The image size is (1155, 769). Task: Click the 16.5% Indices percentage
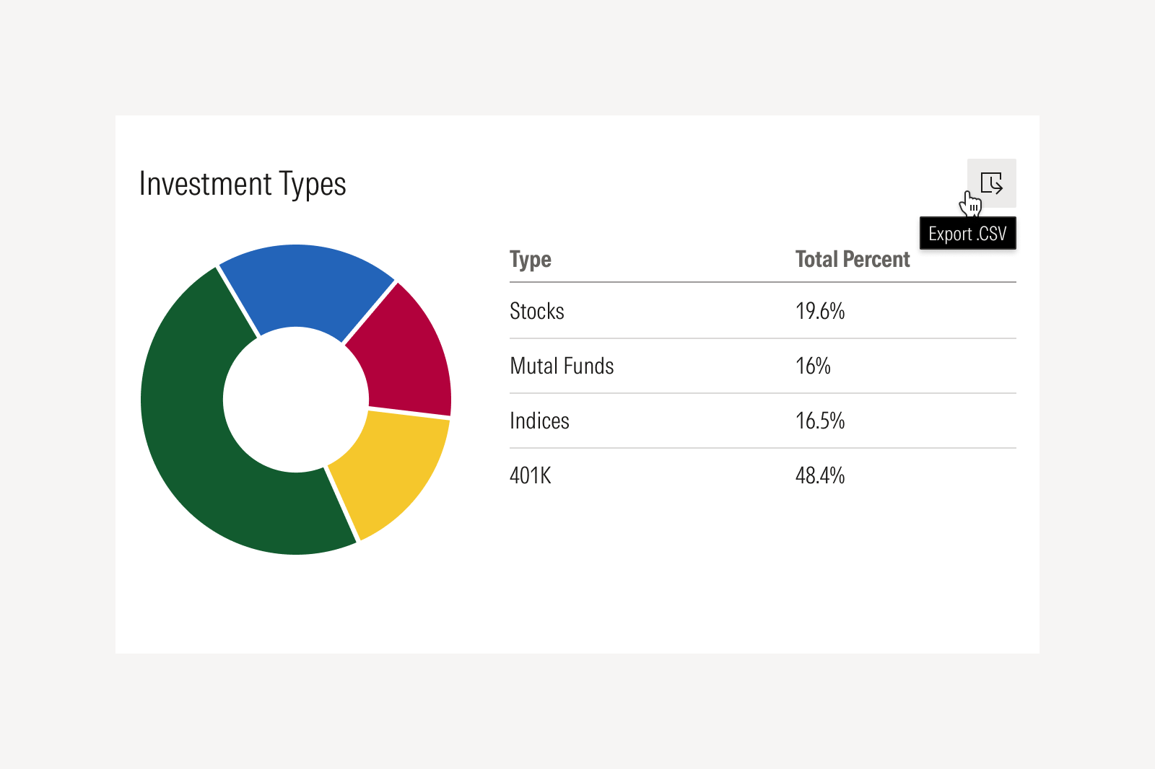819,421
